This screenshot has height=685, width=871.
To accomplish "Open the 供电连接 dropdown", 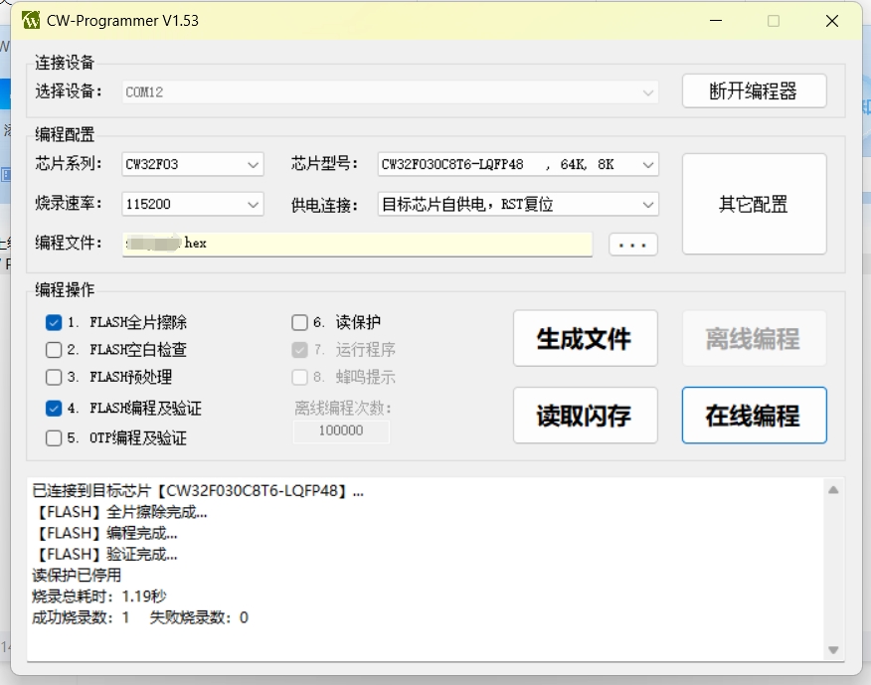I will [x=518, y=204].
